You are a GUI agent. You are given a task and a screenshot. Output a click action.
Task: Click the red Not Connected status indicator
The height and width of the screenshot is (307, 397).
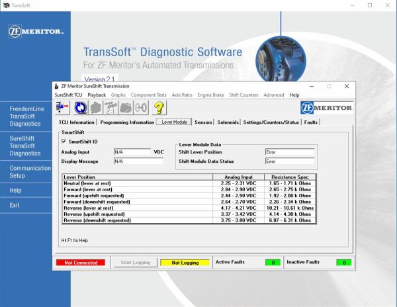coord(81,263)
